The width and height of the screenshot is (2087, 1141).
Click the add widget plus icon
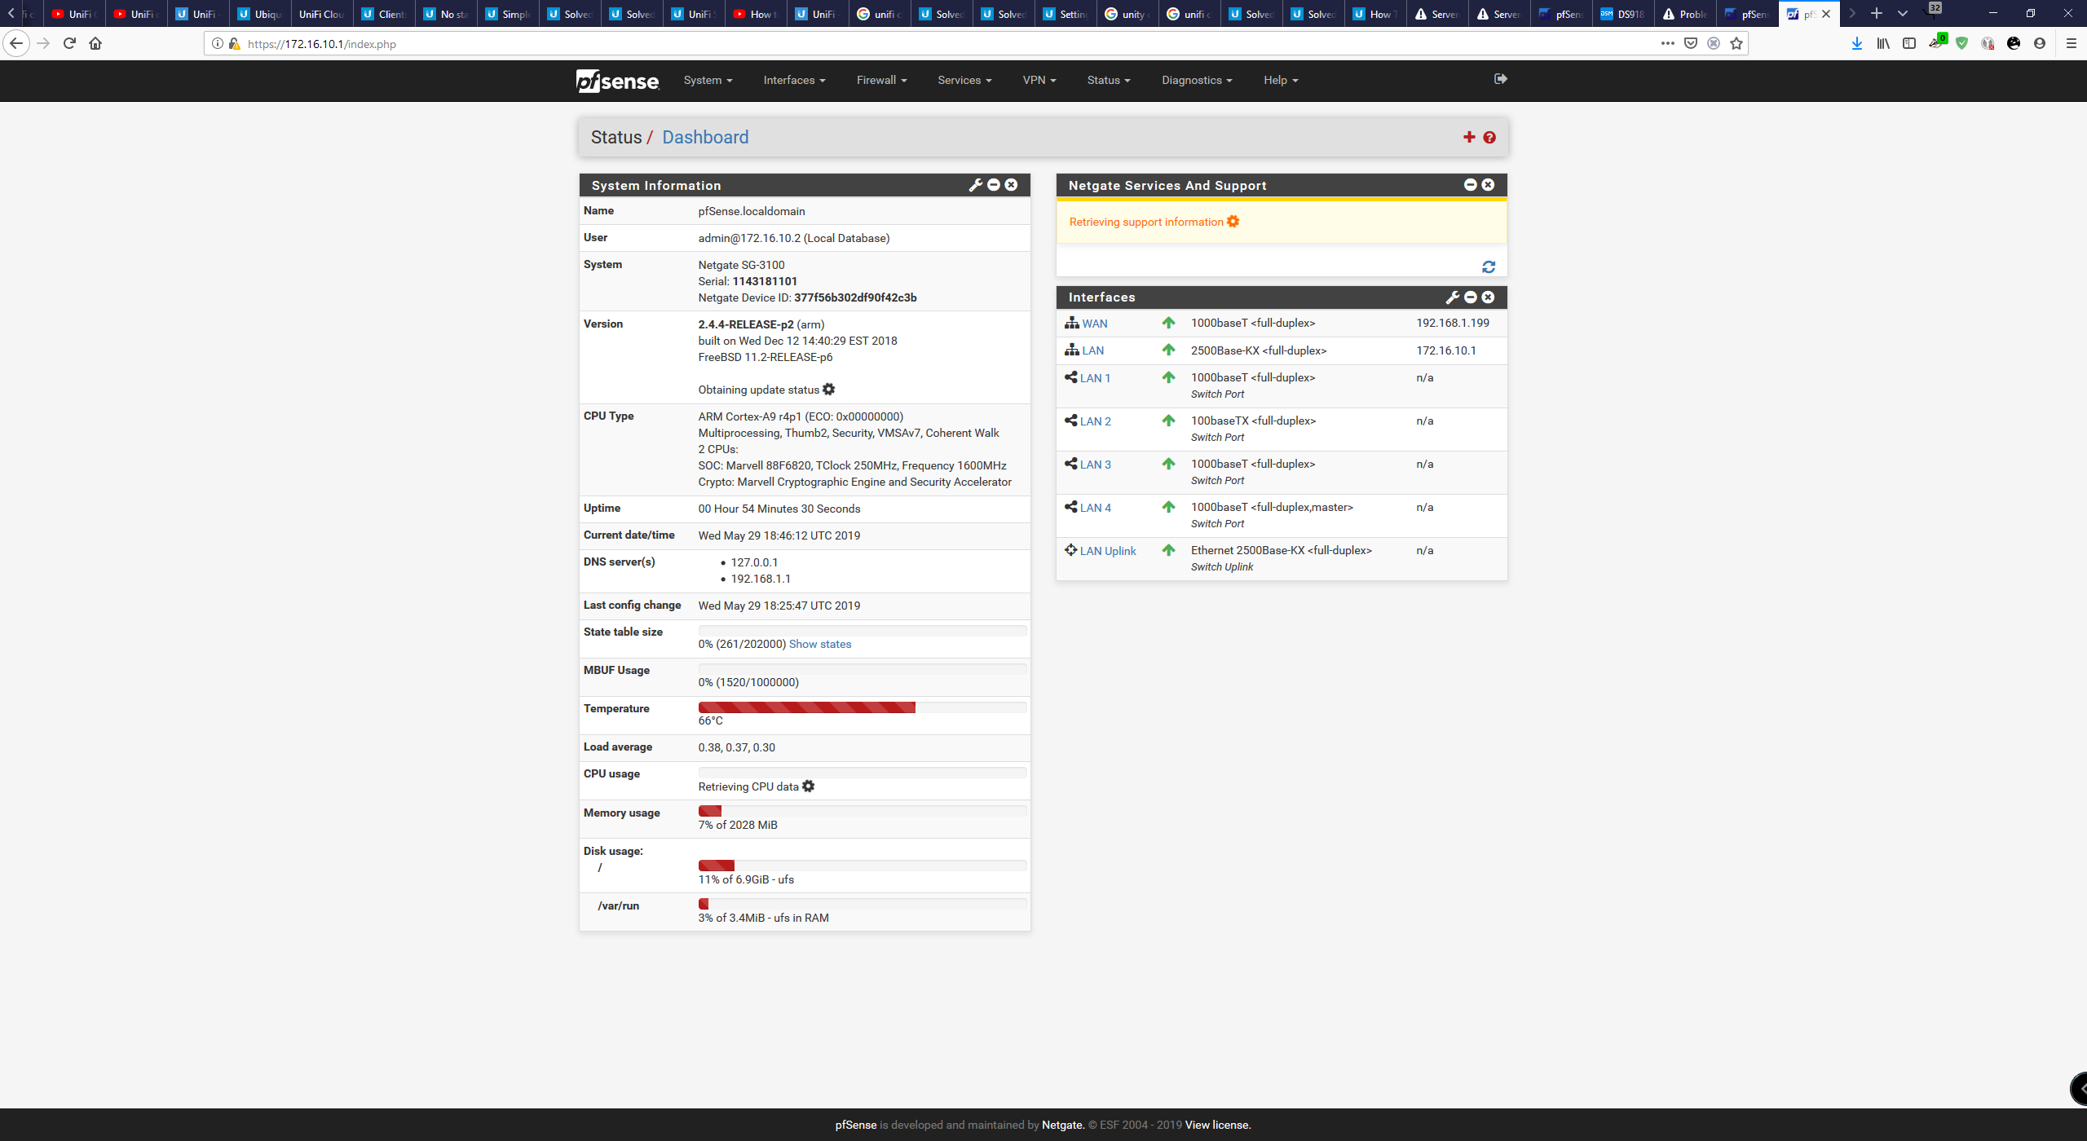[1469, 137]
